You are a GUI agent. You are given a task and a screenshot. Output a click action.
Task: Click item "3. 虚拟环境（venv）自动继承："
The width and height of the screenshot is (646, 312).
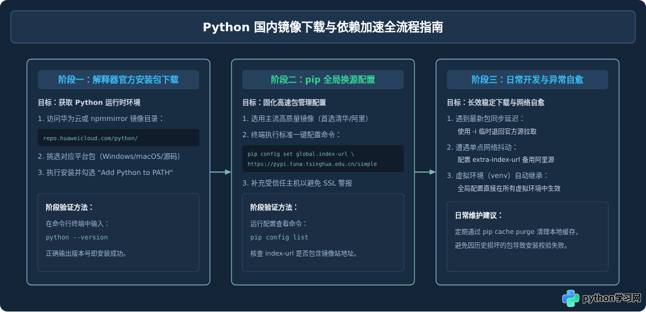[497, 176]
